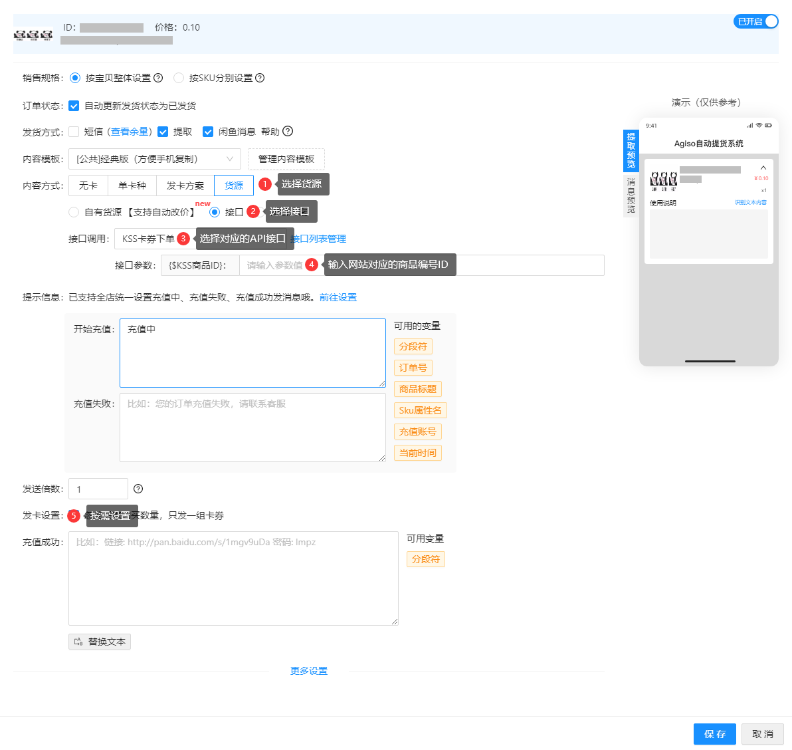The width and height of the screenshot is (792, 750).
Task: Click help icon beside 按宝贝整体设置
Action: [158, 78]
